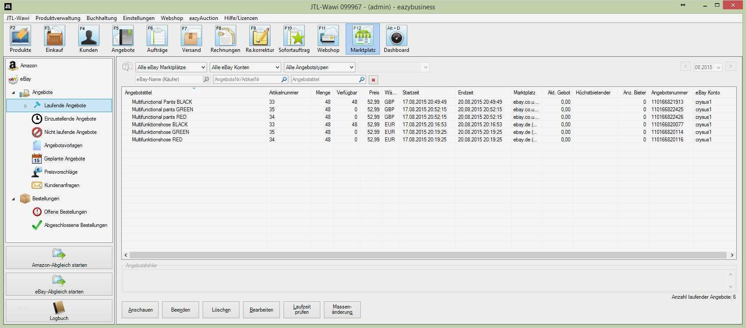
Task: Select the Multifunktionshose GREEN row
Action: pos(428,132)
